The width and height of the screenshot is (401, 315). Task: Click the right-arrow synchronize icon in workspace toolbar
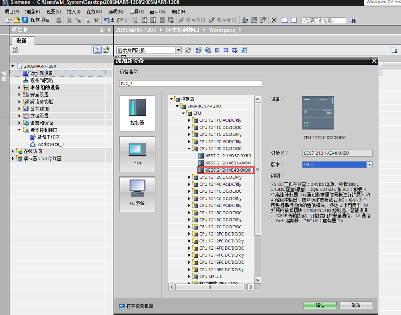226,50
